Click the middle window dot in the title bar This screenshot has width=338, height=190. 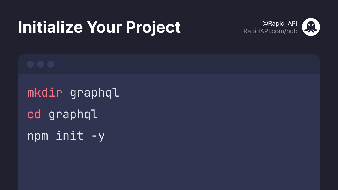point(41,64)
